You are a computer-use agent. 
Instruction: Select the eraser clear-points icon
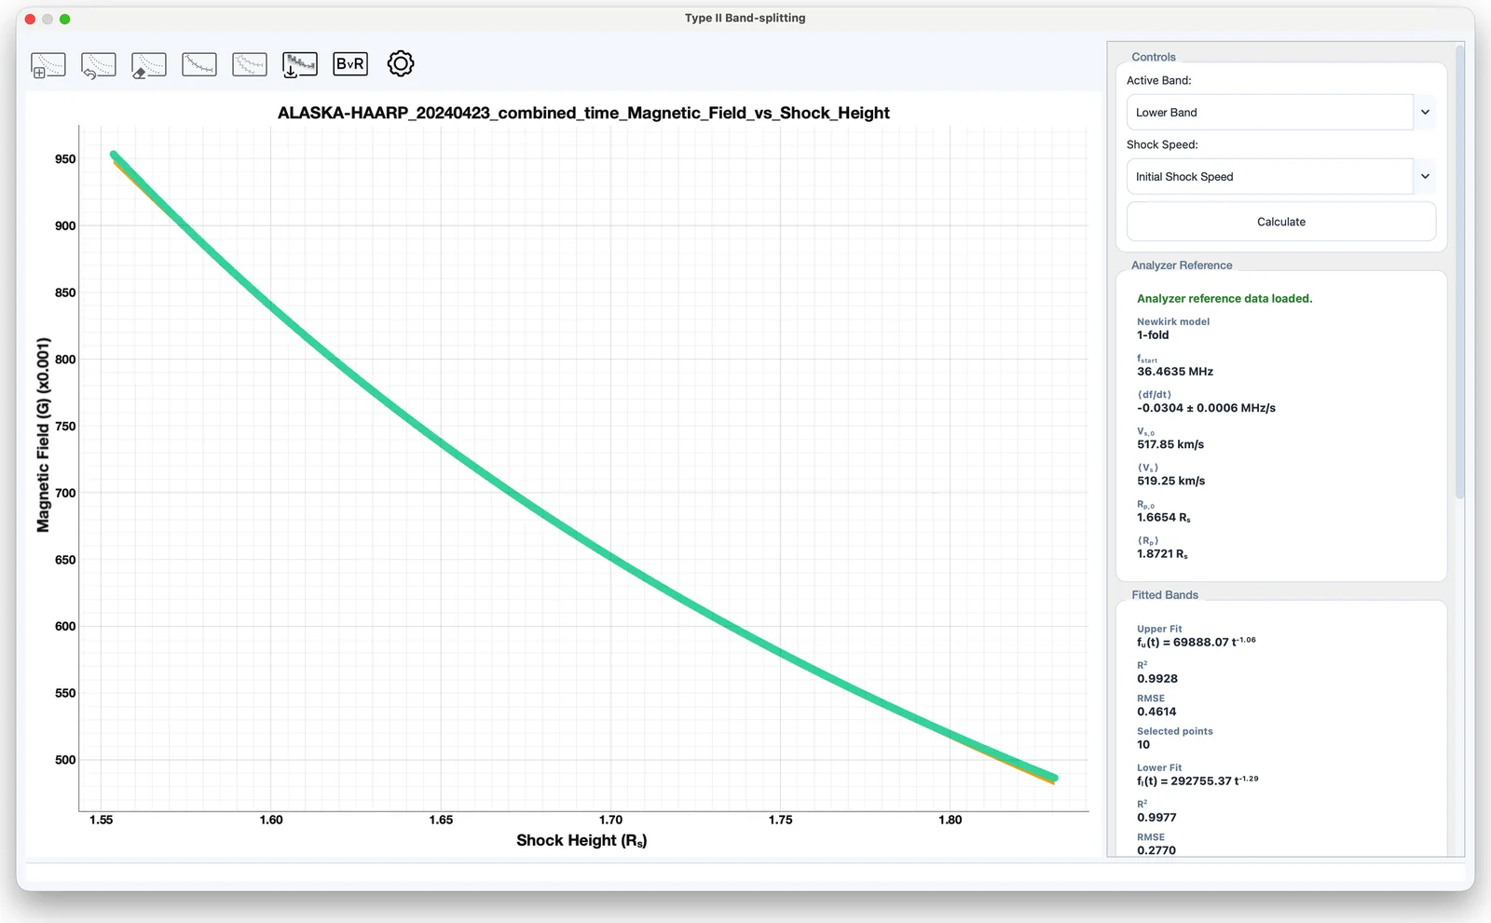pyautogui.click(x=149, y=64)
